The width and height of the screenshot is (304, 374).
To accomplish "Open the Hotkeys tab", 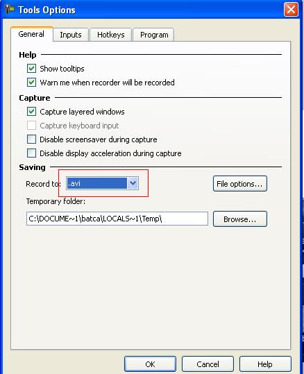I will 111,35.
